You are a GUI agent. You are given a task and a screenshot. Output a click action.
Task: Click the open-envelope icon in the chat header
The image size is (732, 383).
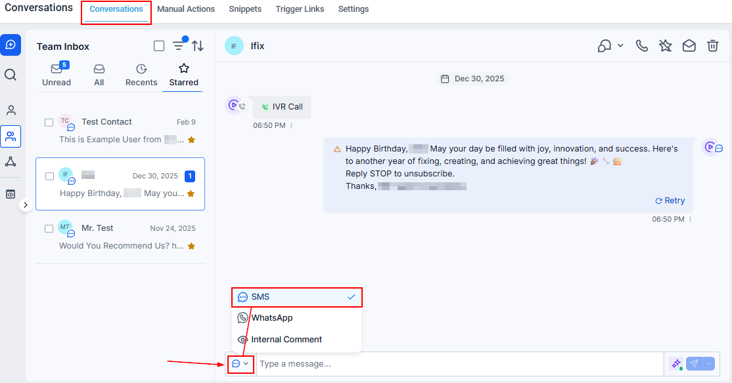[x=689, y=46]
